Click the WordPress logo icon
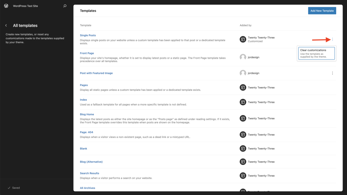347x195 pixels. pos(6,6)
